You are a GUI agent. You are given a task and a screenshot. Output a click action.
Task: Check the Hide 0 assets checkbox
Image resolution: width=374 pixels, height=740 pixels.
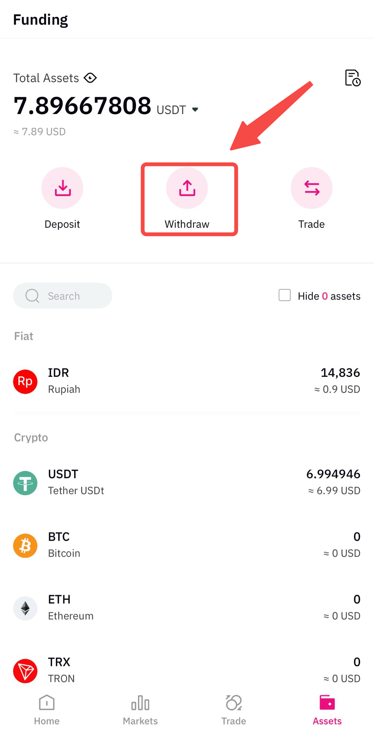(x=285, y=295)
